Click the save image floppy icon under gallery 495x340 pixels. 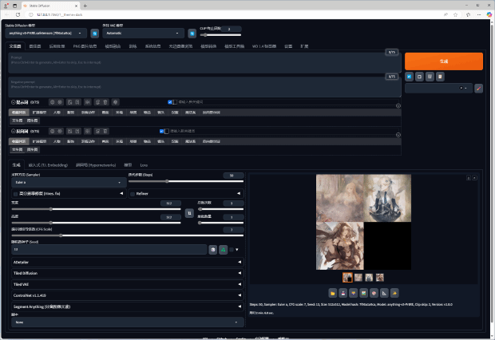coord(343,293)
